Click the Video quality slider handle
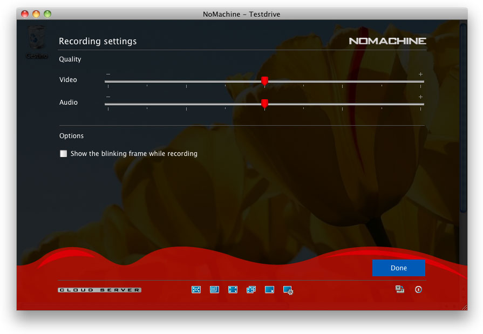The width and height of the screenshot is (483, 334). [x=264, y=81]
